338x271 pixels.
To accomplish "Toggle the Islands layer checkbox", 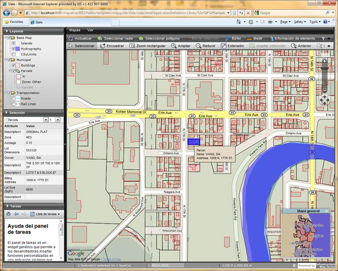I will pyautogui.click(x=13, y=43).
